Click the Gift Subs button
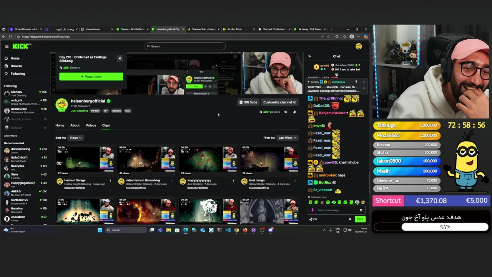Image resolution: width=492 pixels, height=277 pixels. pos(248,102)
